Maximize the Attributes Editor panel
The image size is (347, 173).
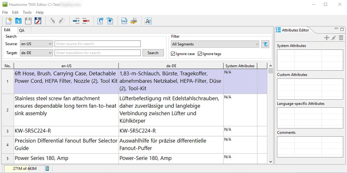pos(342,29)
